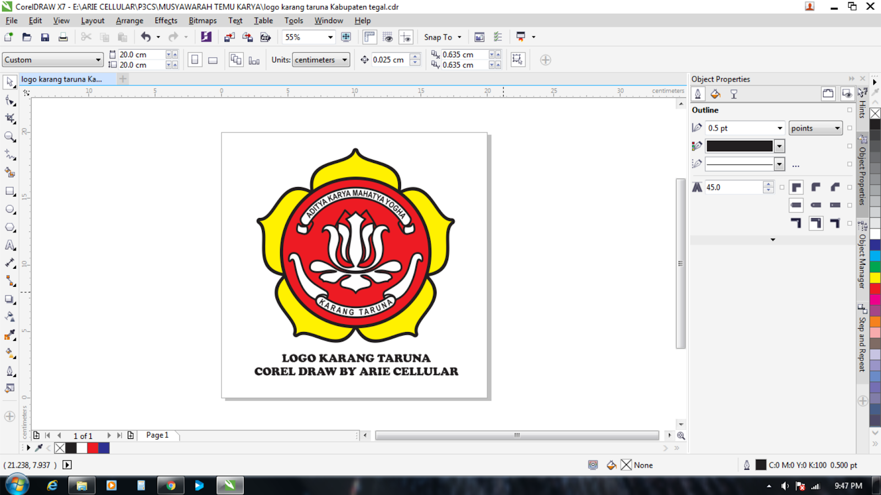Open the Transparency tab in Object Properties

click(x=733, y=94)
